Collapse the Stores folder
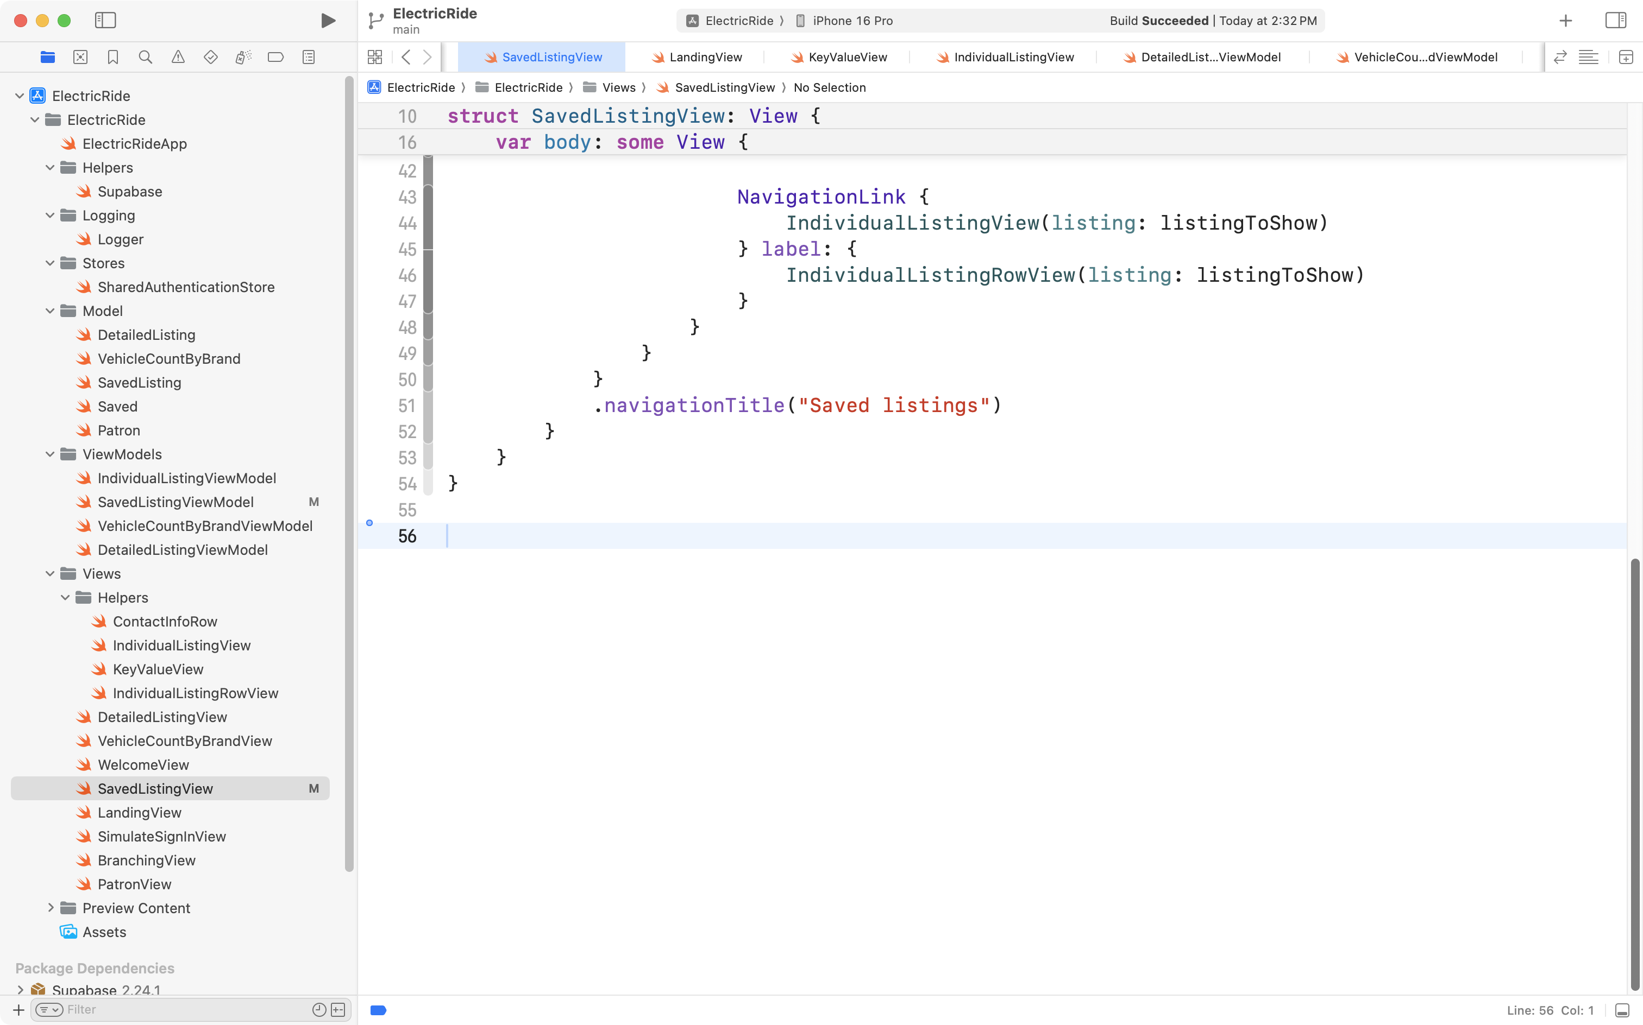Image resolution: width=1643 pixels, height=1025 pixels. (50, 263)
